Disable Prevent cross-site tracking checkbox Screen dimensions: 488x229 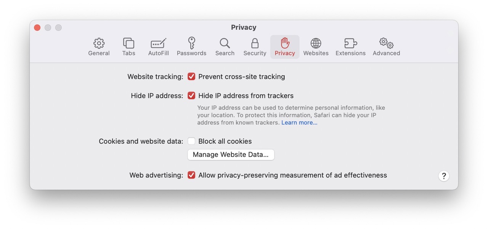191,77
